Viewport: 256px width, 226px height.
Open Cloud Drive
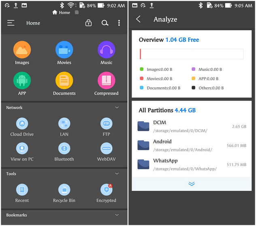coord(22,124)
